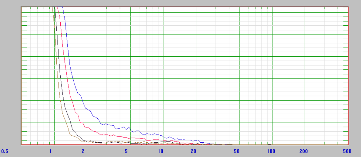Click the small black blip on baseline near 100
The image size is (361, 157).
(269, 144)
